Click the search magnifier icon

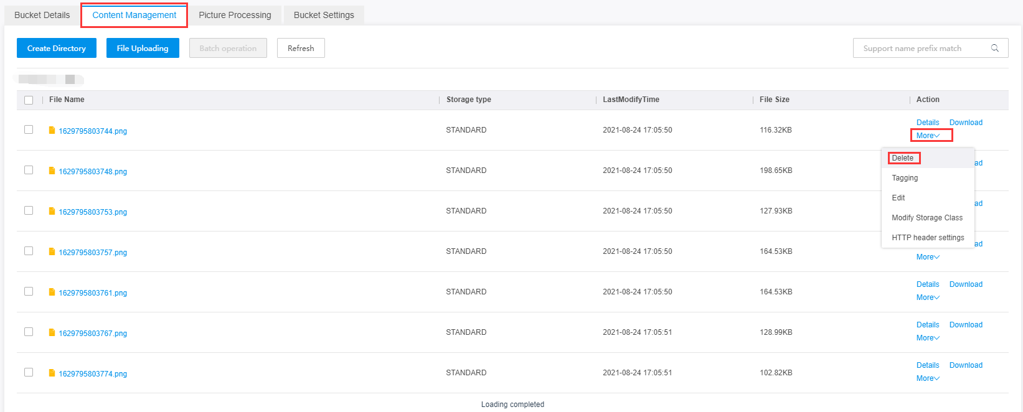pyautogui.click(x=994, y=48)
